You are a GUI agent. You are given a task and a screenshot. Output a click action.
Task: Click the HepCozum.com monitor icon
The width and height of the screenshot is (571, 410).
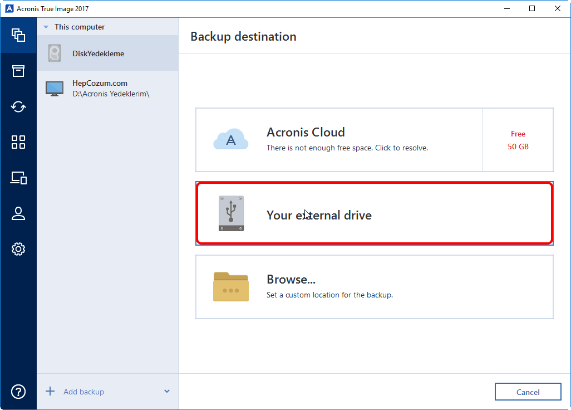tap(55, 89)
